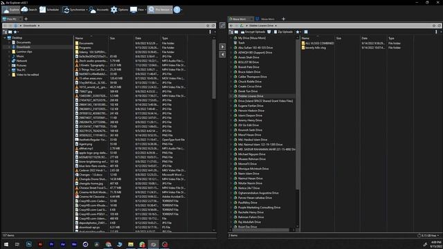The height and width of the screenshot is (249, 443).
Task: Select Diddier Linares Drive in tree
Action: tap(251, 96)
